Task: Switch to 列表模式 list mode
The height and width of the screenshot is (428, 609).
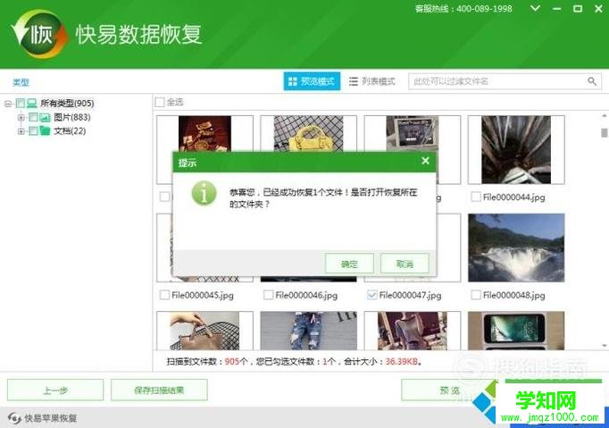Action: [372, 81]
